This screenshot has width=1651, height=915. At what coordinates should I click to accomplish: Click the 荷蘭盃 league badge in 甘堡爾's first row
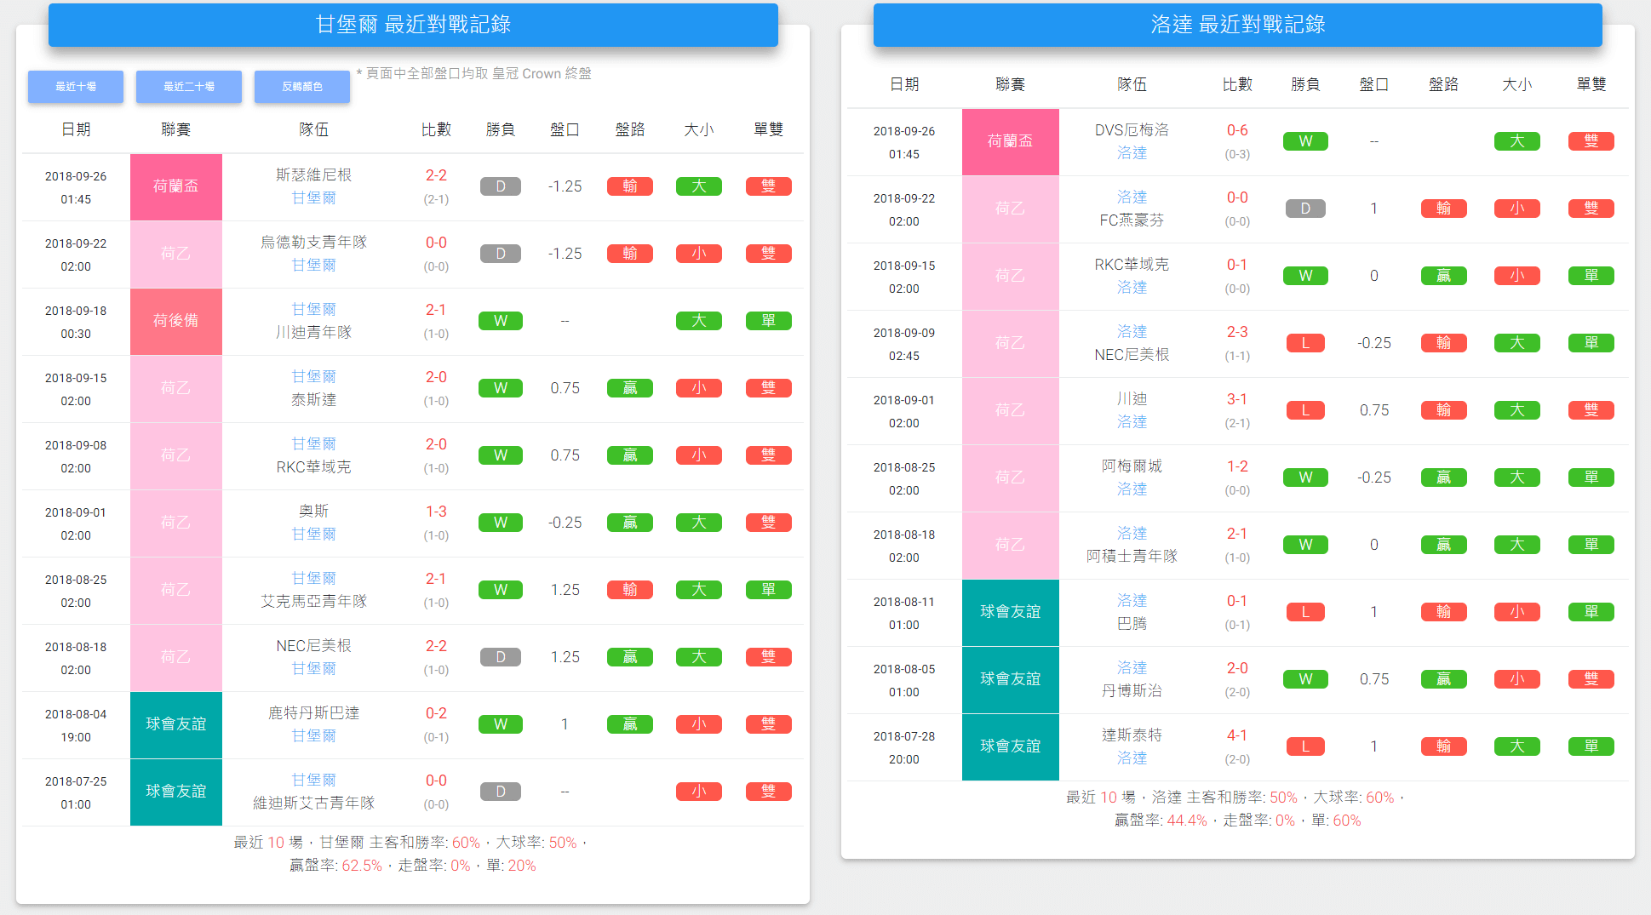175,186
